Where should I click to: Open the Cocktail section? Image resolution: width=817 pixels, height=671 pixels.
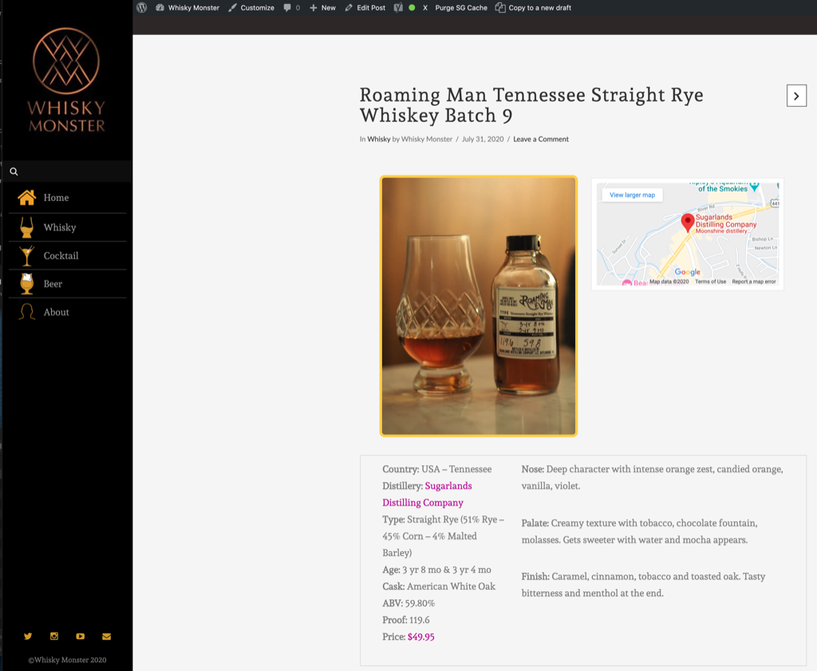61,256
